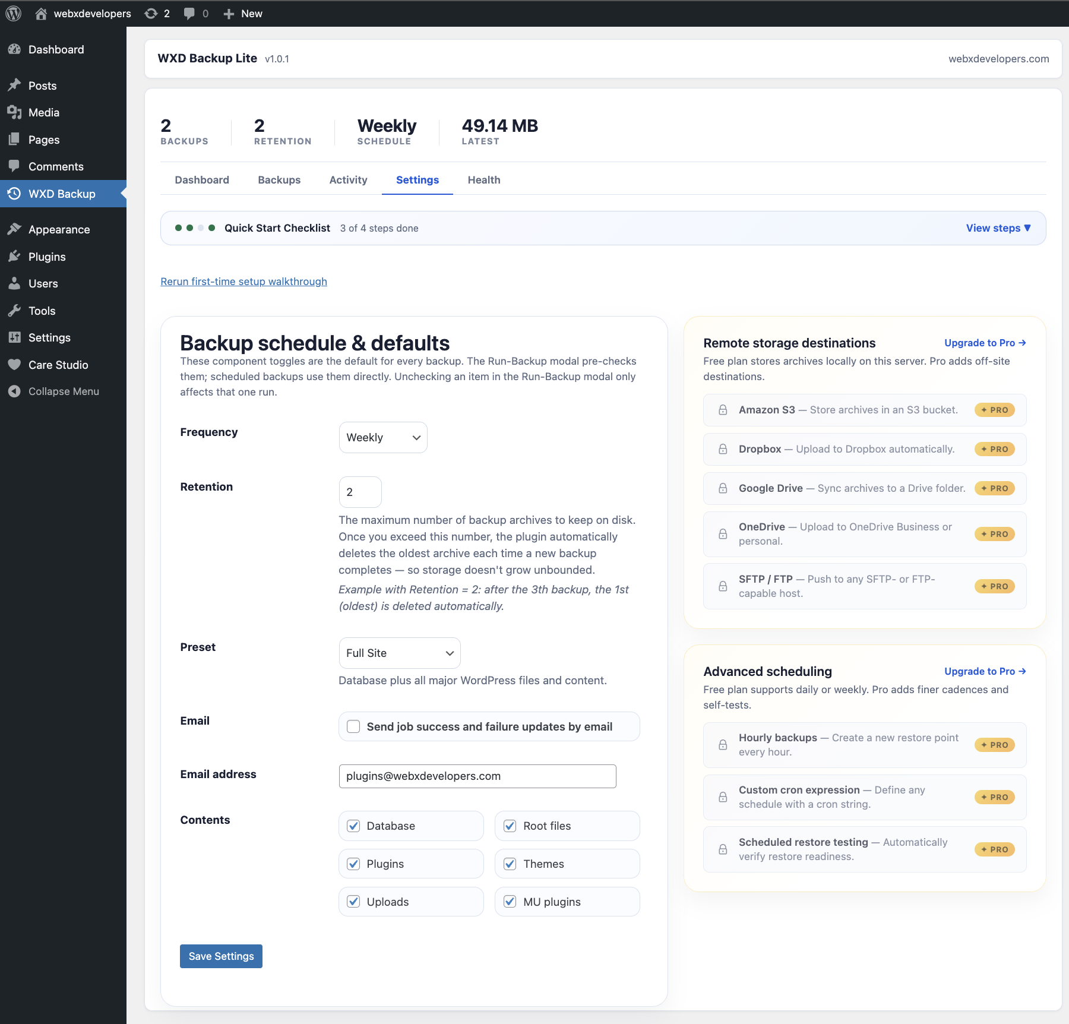Open the WordPress logo menu

[14, 13]
